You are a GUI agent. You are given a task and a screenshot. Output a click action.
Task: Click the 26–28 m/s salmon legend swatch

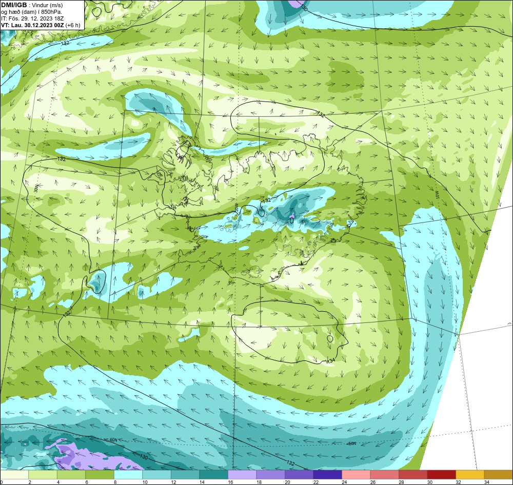pyautogui.click(x=384, y=474)
